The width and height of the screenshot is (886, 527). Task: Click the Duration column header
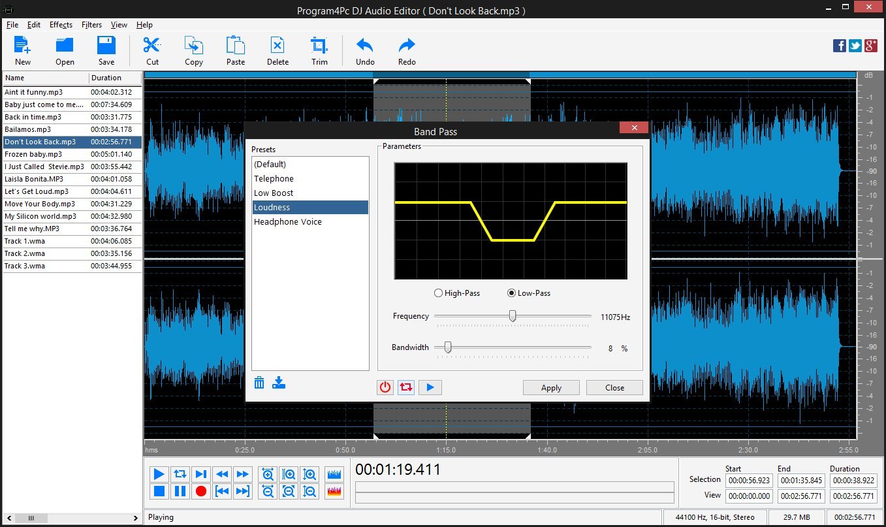tap(106, 78)
